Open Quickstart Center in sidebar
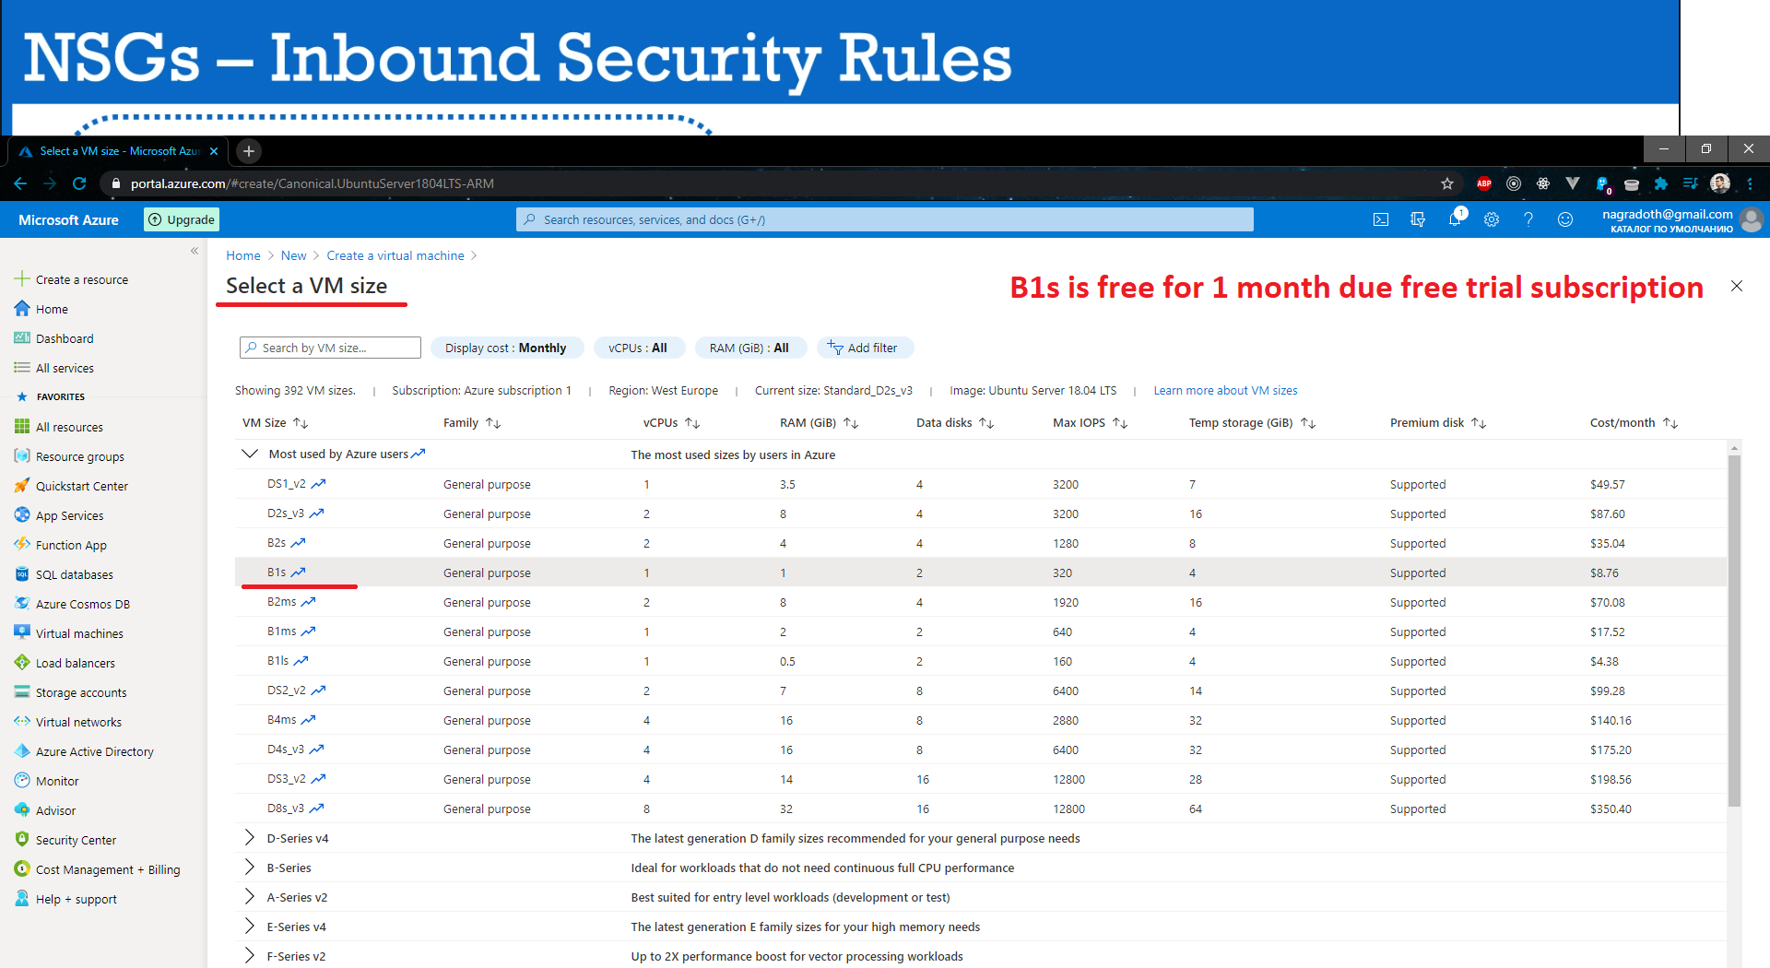 pyautogui.click(x=81, y=486)
